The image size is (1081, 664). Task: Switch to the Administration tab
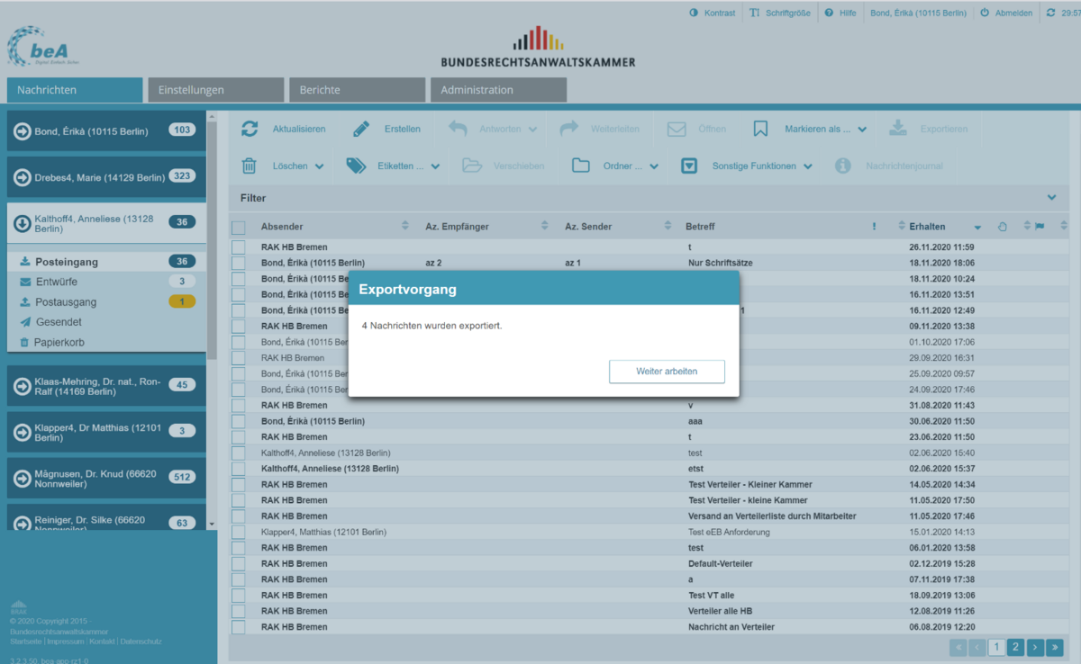(x=498, y=90)
